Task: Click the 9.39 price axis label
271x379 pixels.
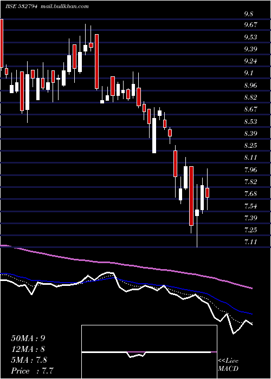Action: [250, 49]
